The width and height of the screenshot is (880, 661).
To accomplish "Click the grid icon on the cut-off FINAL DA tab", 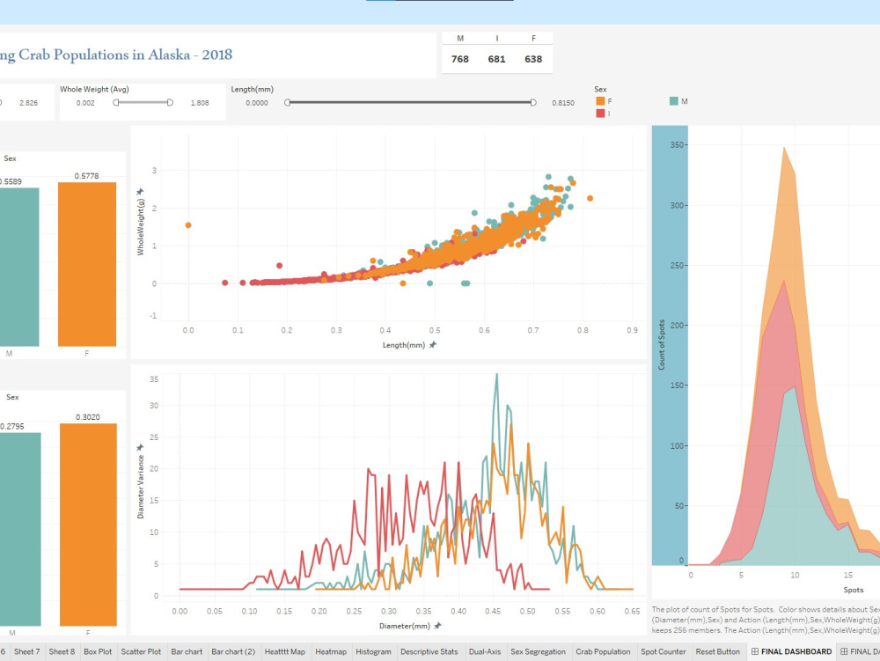I will coord(844,651).
